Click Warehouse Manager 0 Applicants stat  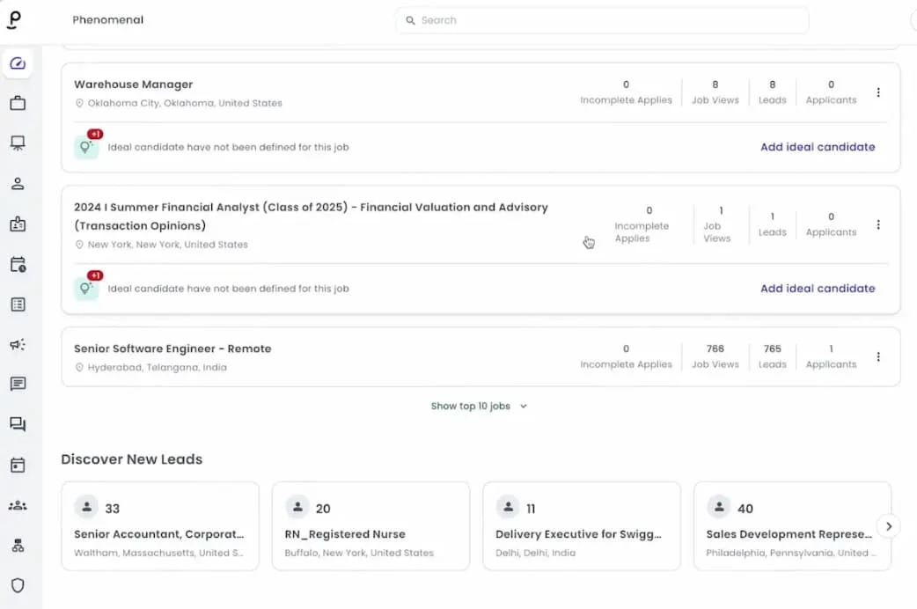[831, 92]
